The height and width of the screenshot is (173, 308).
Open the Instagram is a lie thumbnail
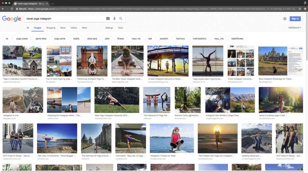[x=23, y=100]
